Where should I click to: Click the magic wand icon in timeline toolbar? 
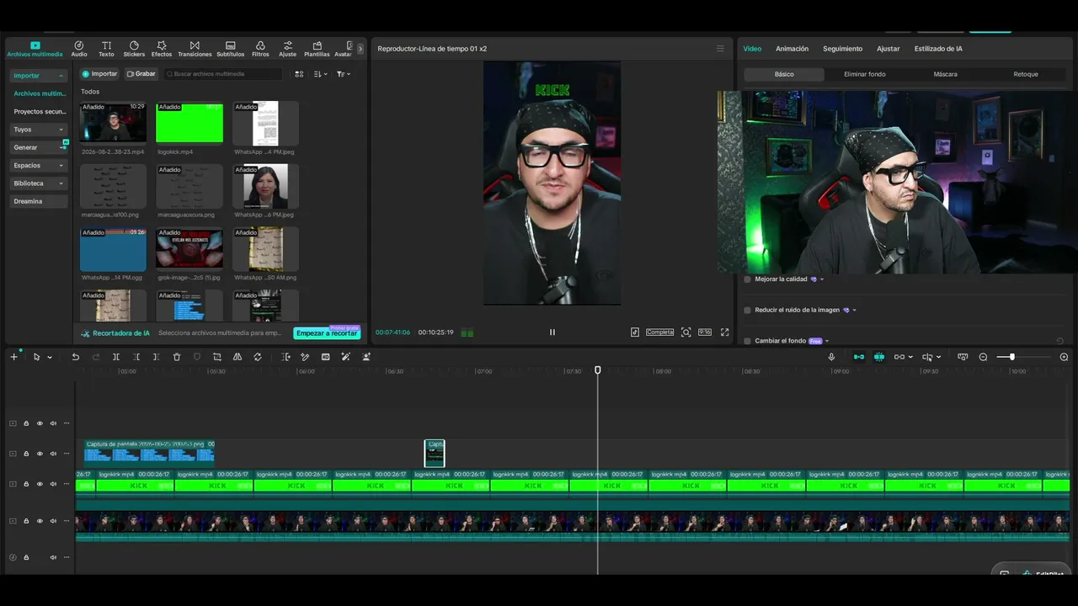click(x=346, y=357)
